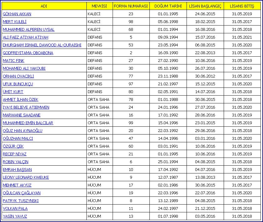
Task: Open ALI FAEZ ATIYAH ATIYAH link
Action: point(26,37)
